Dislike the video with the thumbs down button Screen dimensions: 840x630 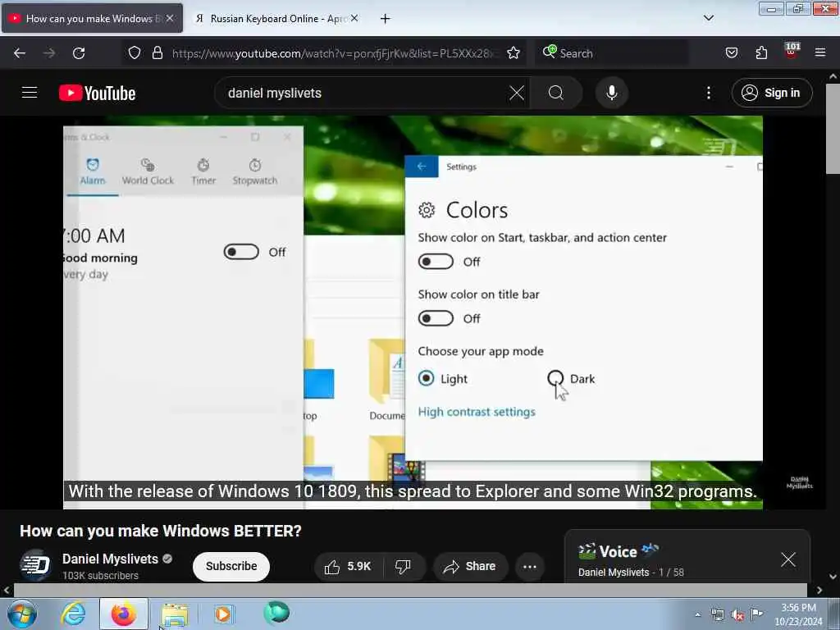pos(403,566)
